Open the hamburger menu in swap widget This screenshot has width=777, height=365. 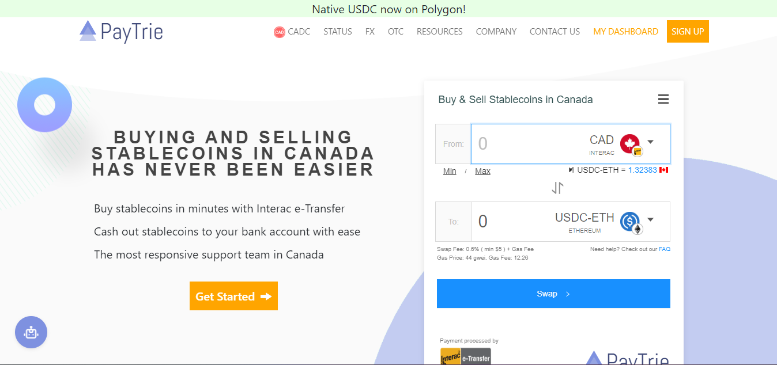tap(663, 99)
